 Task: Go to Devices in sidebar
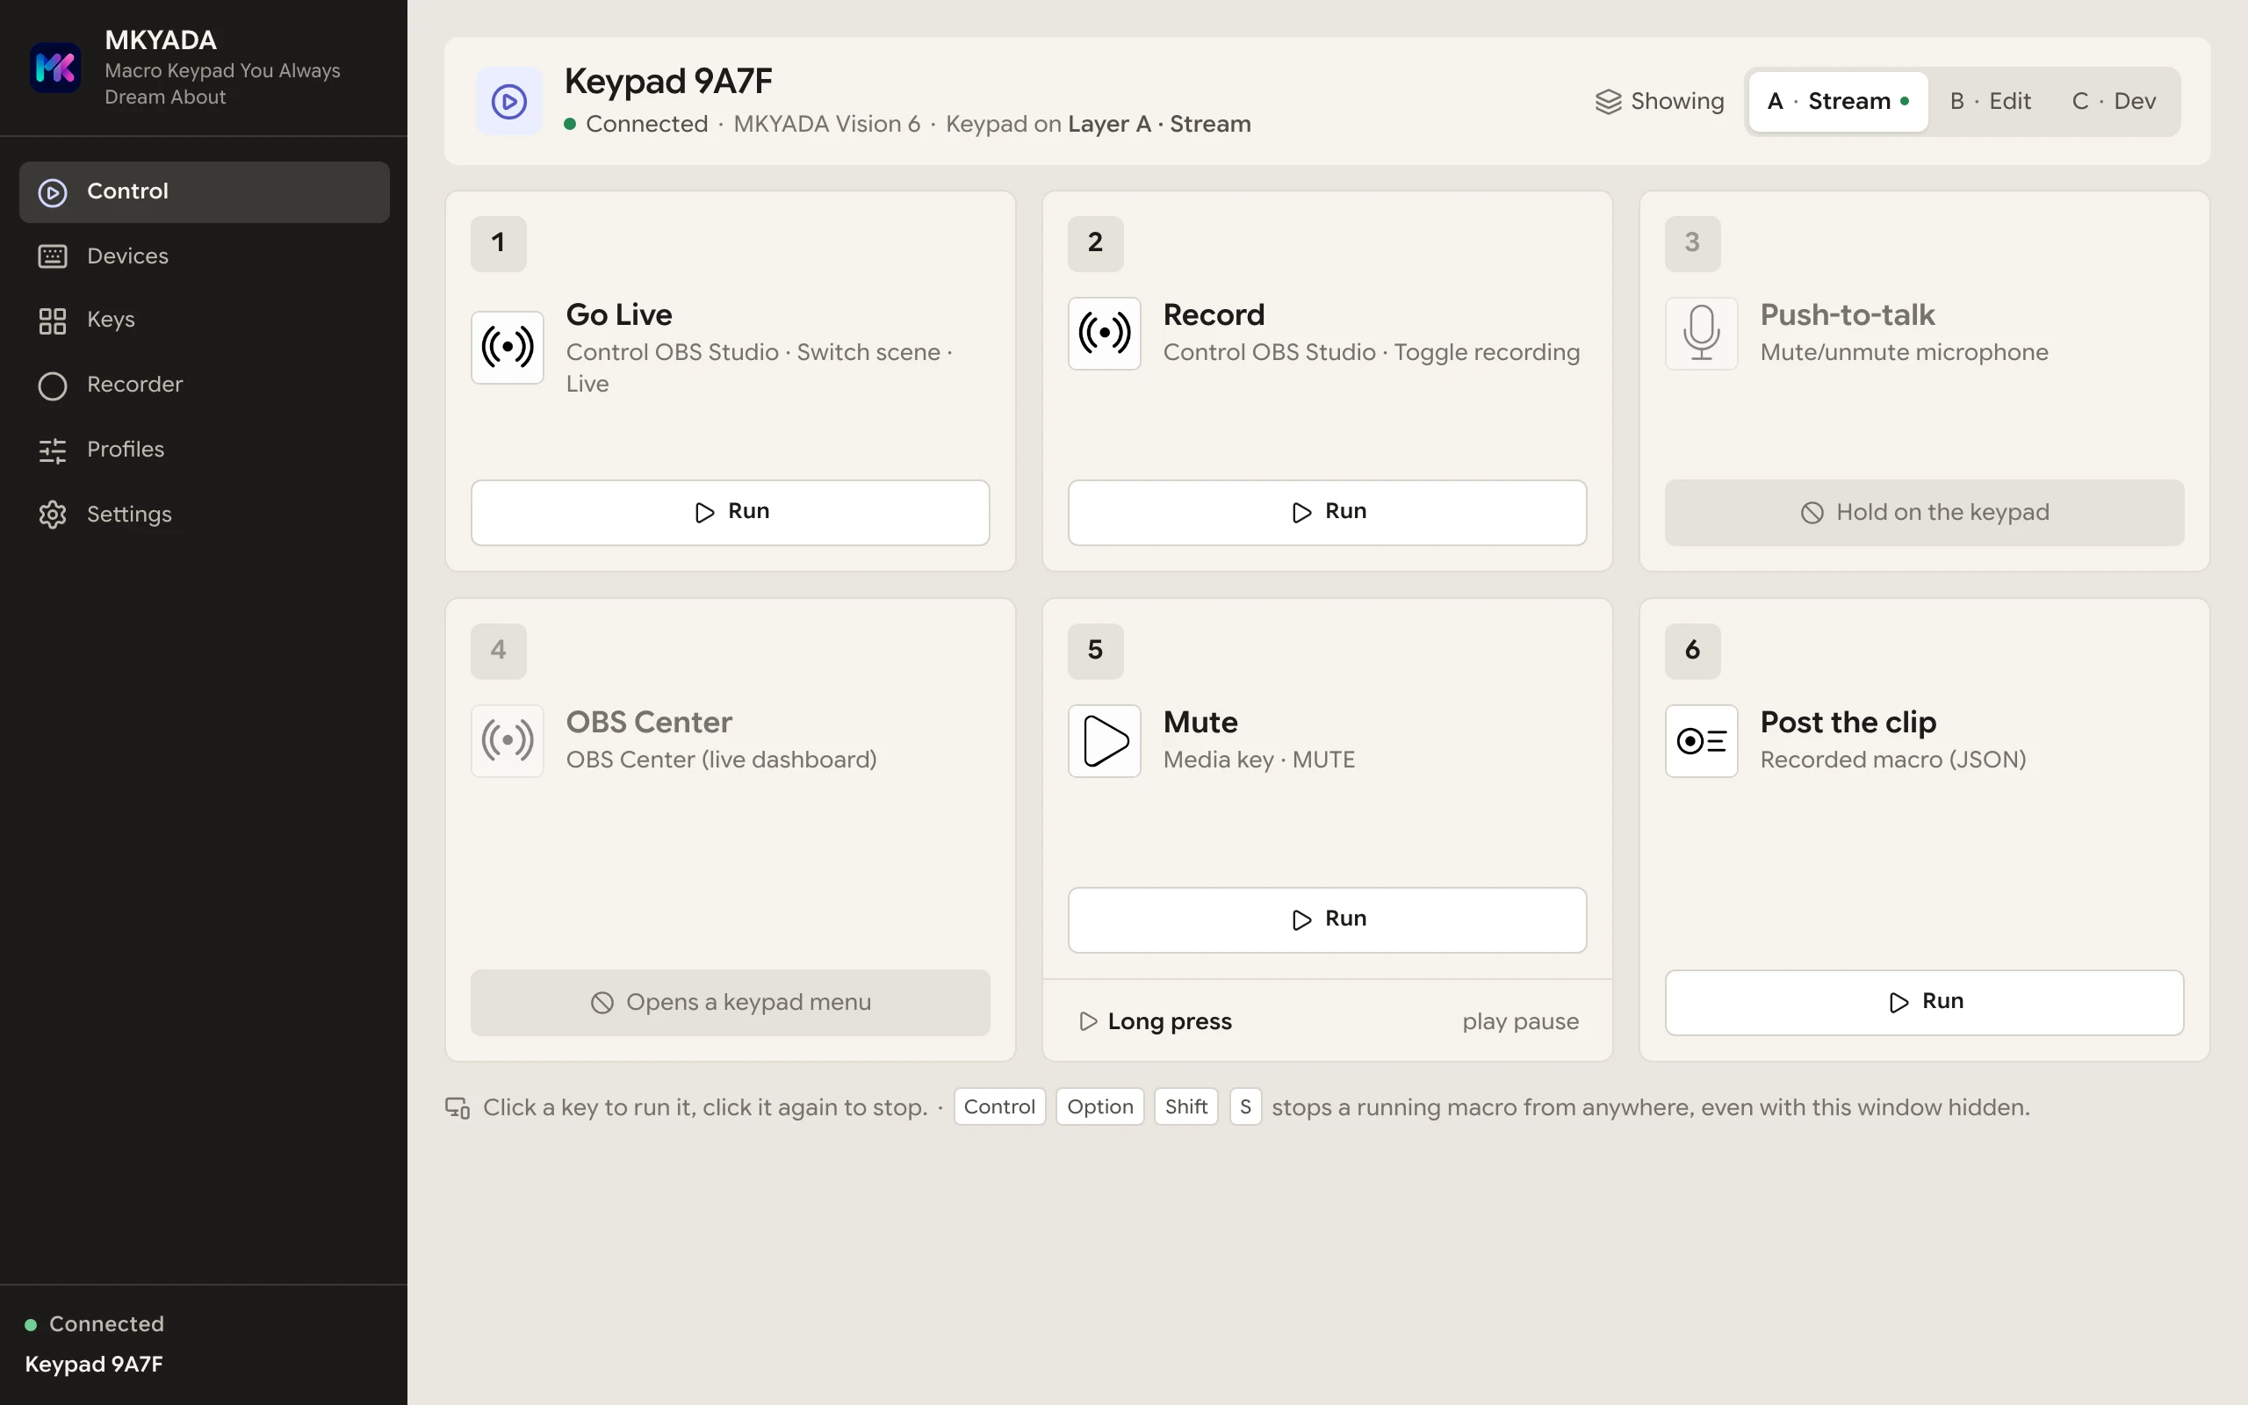coord(204,256)
